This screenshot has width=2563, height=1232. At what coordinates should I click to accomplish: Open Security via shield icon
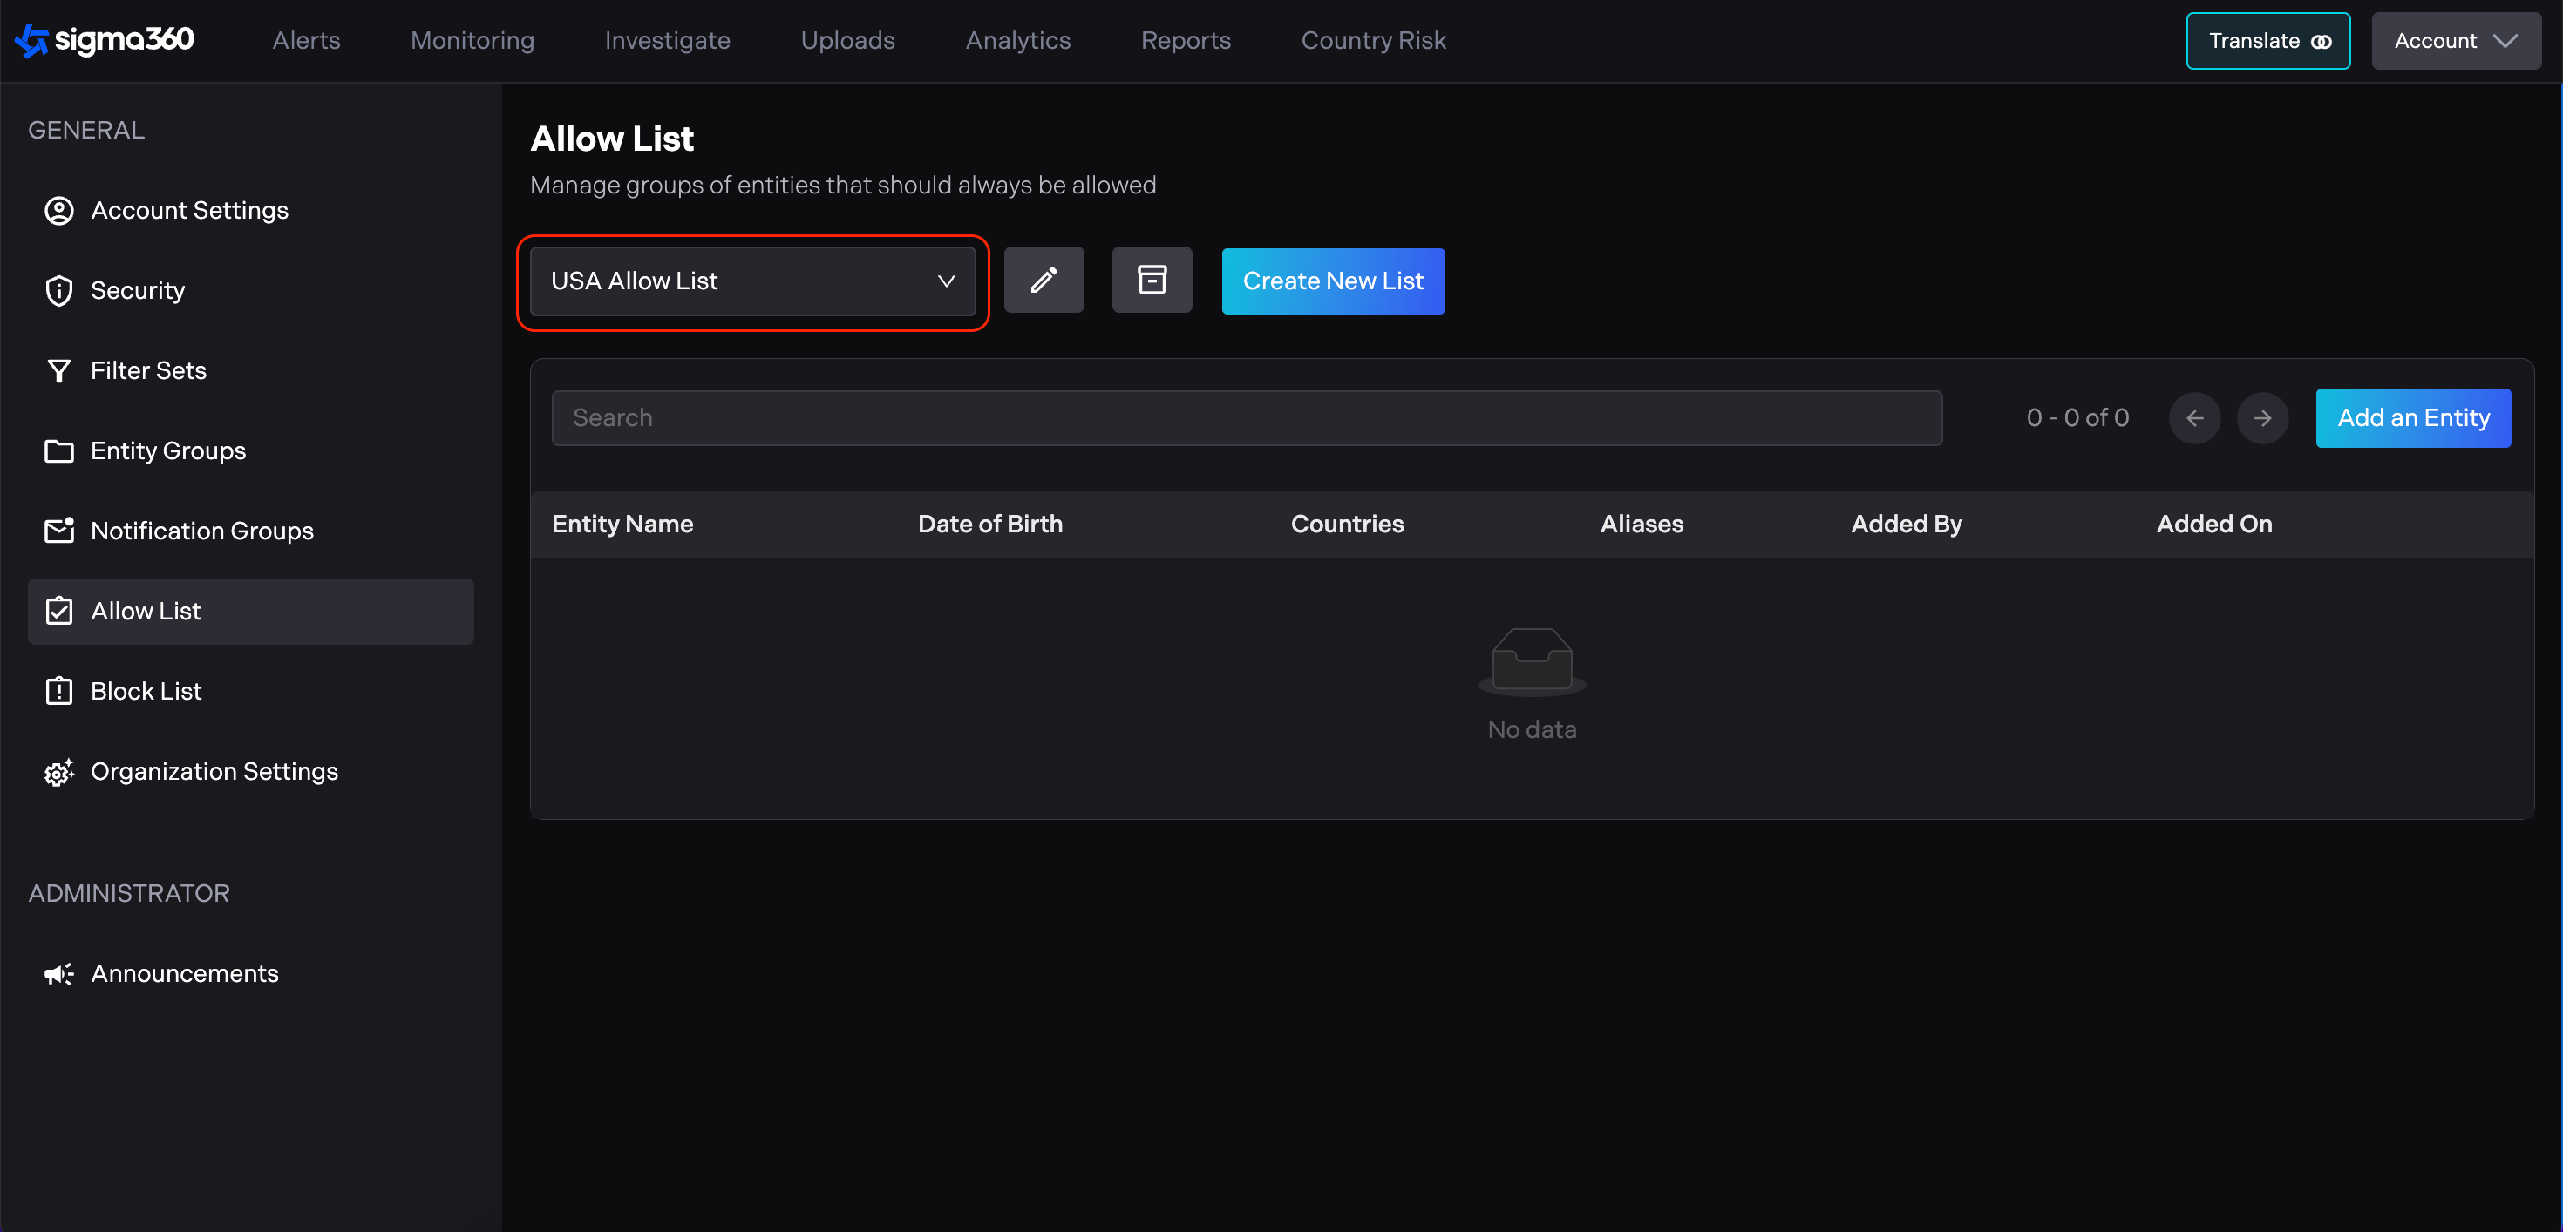coord(59,290)
